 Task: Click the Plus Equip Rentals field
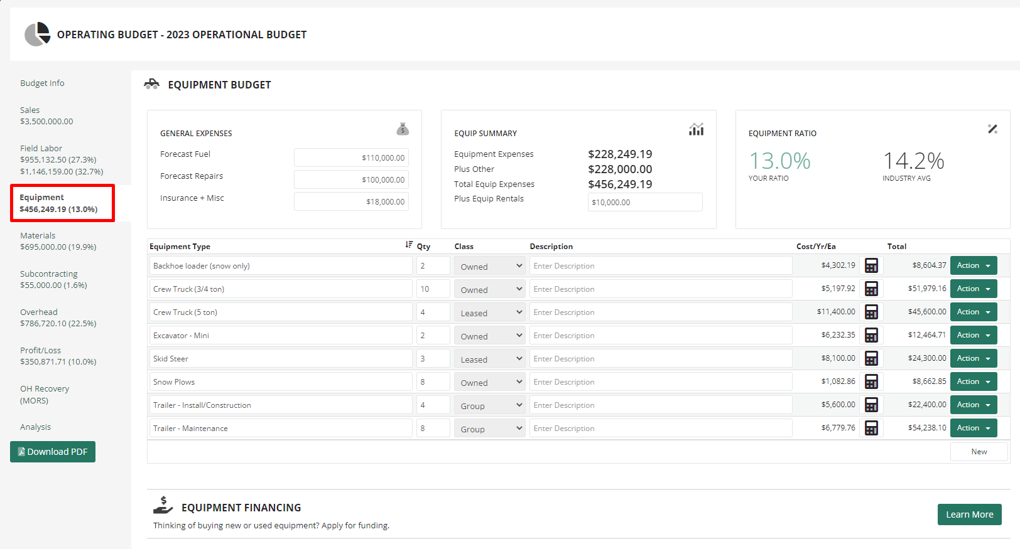(645, 202)
